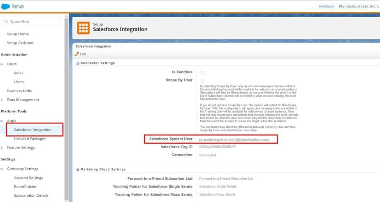Go to Setup Home
This screenshot has width=380, height=202.
18,34
